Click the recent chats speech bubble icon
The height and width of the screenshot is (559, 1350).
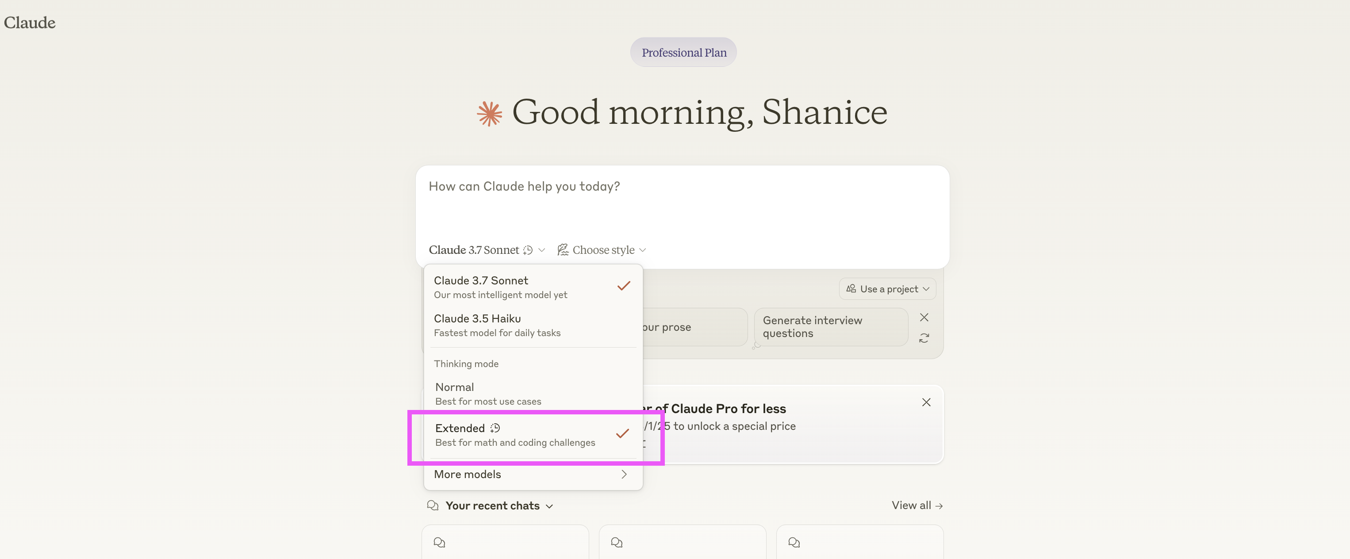click(432, 505)
